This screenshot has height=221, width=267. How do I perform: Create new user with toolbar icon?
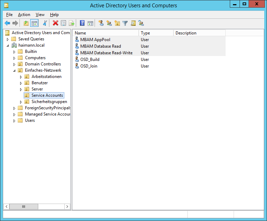(101, 23)
